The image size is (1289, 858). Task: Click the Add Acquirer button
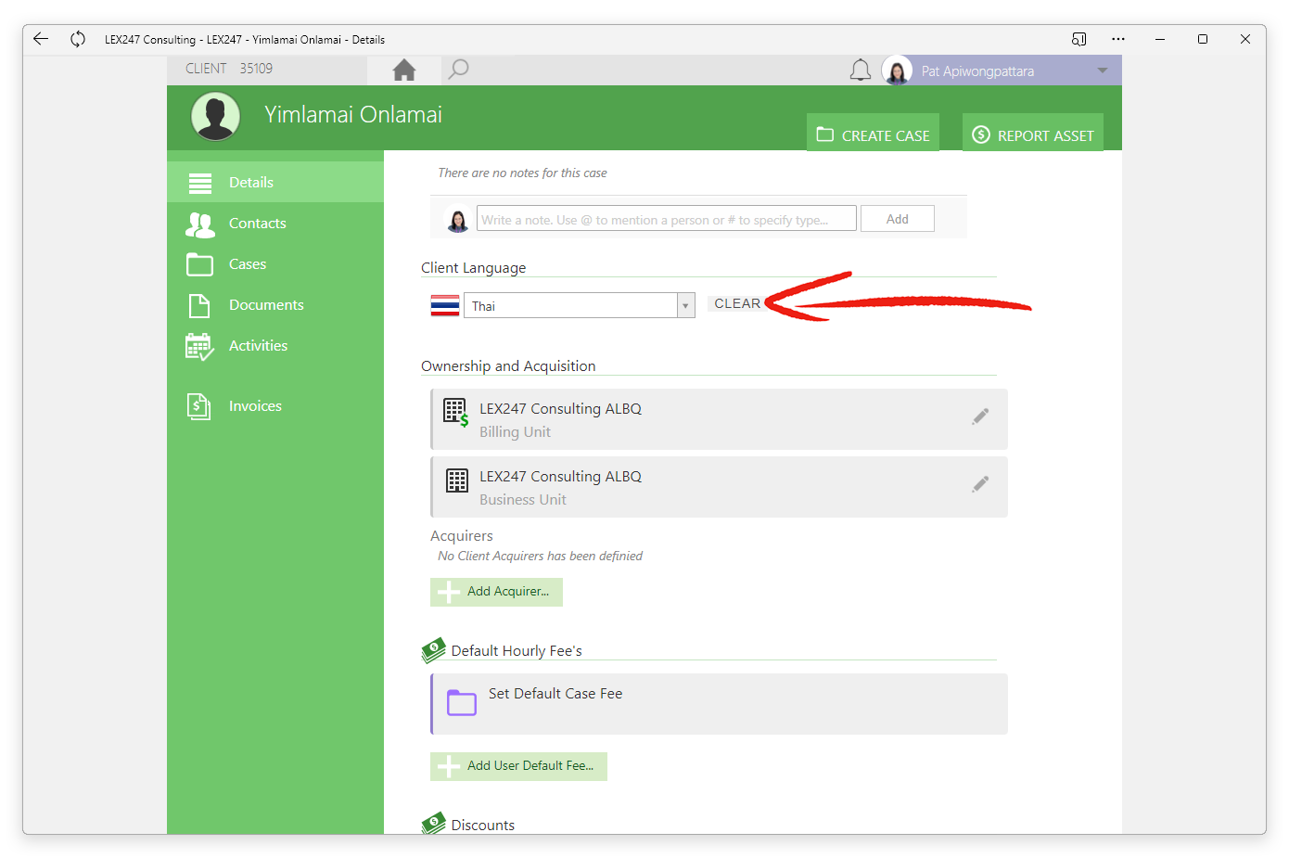pos(496,592)
